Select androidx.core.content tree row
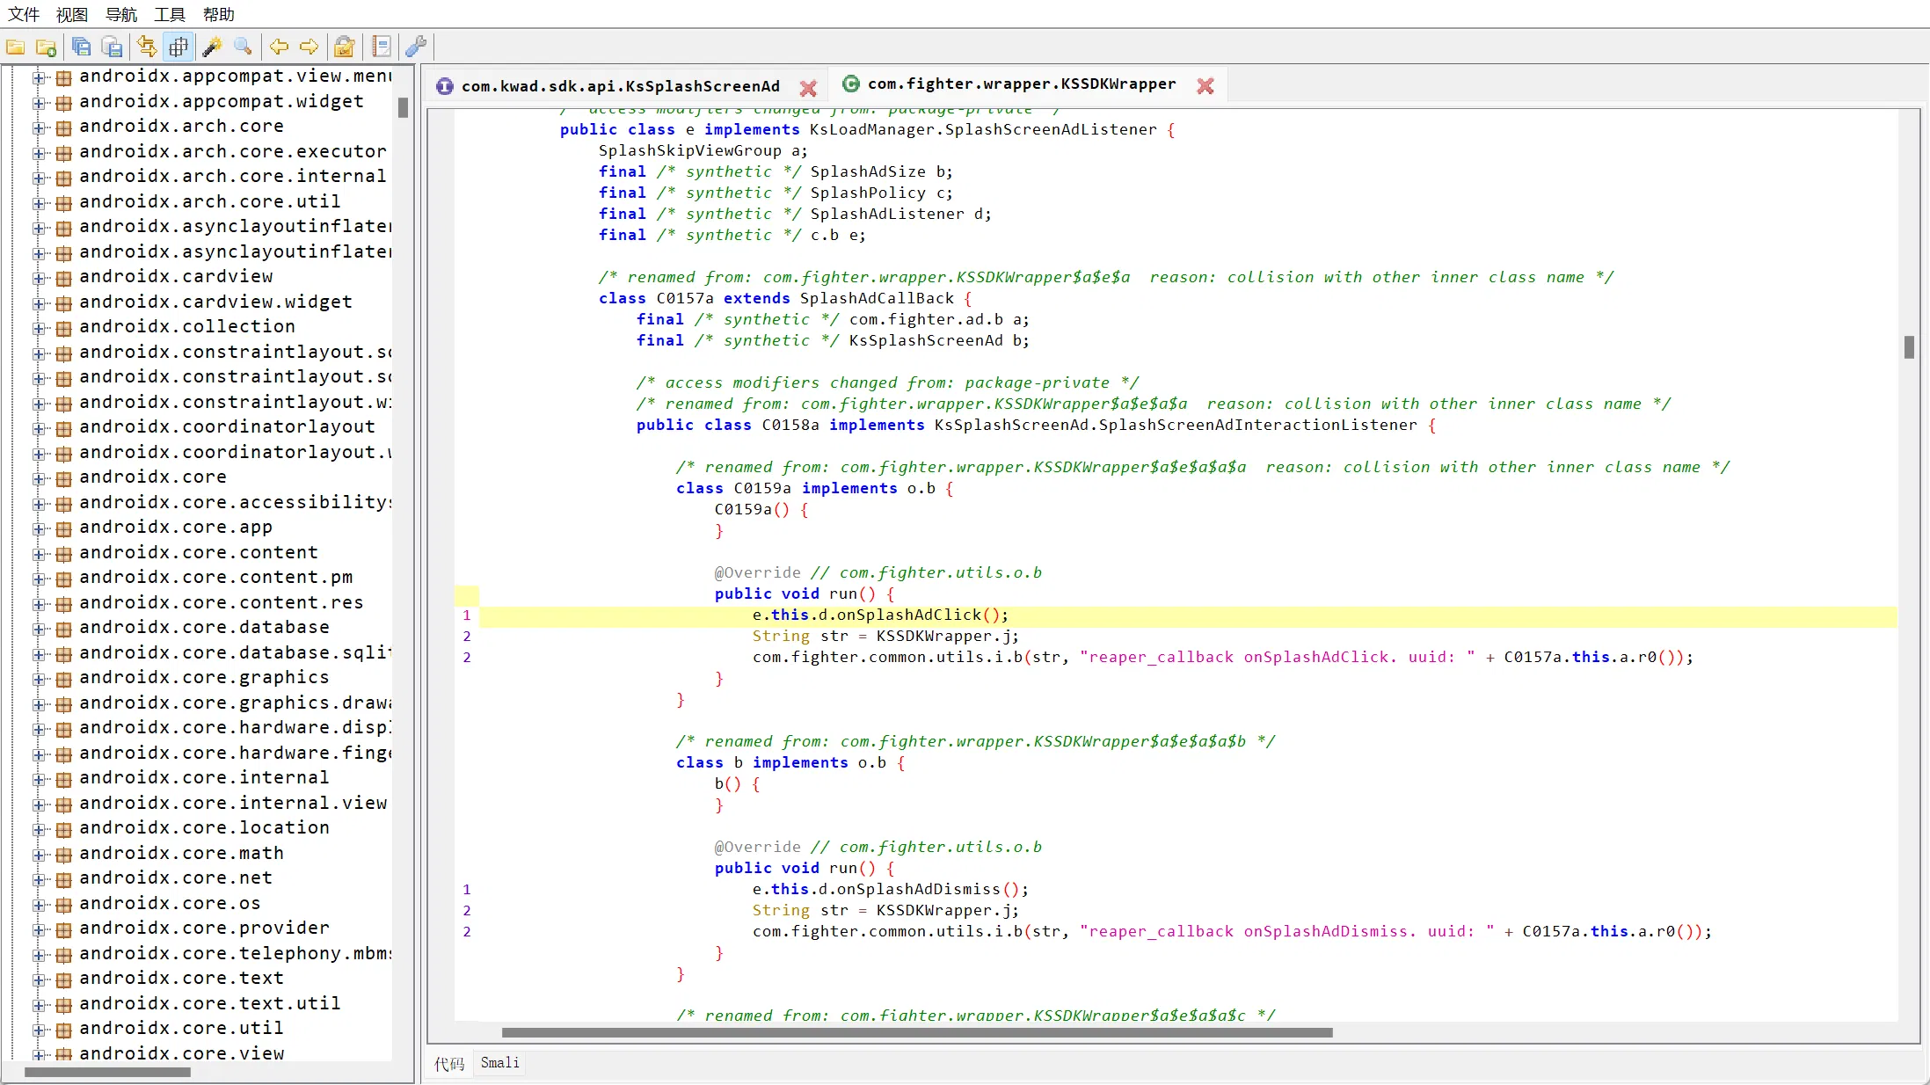 [198, 552]
